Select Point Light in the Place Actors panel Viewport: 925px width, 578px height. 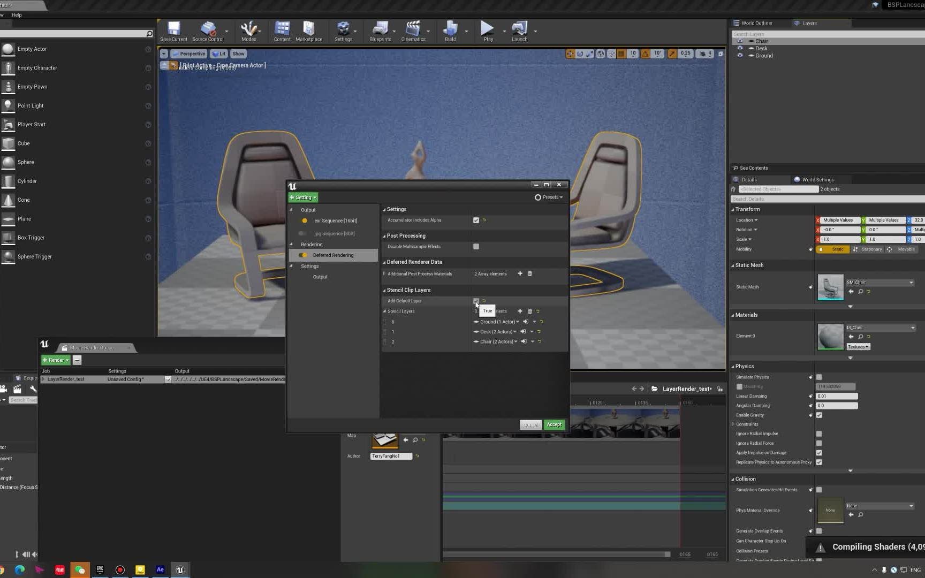tap(29, 105)
